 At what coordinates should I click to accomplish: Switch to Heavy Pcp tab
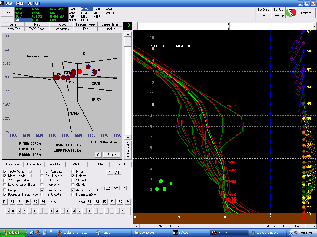(13, 29)
